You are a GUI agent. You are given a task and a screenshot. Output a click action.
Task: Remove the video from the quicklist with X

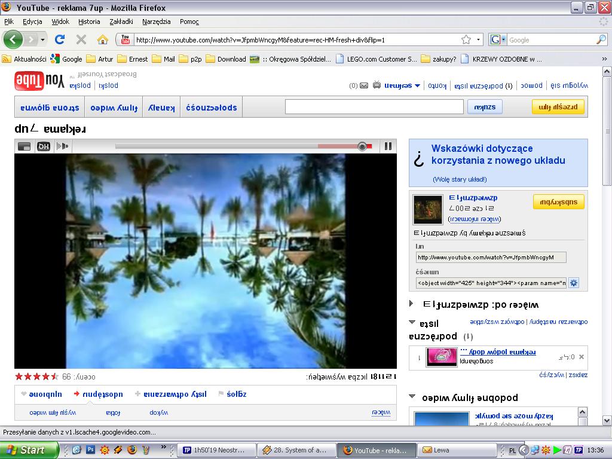point(581,357)
